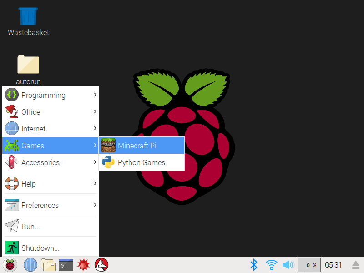This screenshot has height=273, width=364.
Task: Click the Help lifebuoy icon
Action: click(12, 183)
